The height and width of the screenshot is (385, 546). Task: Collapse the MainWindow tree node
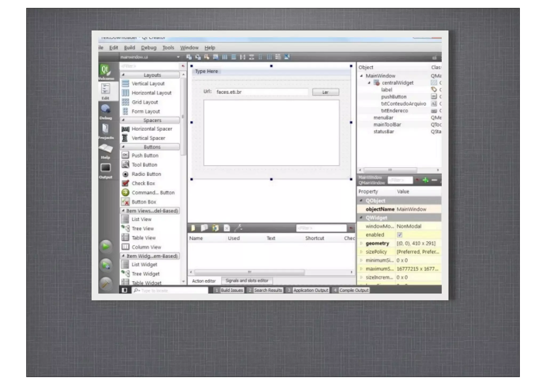tap(362, 76)
